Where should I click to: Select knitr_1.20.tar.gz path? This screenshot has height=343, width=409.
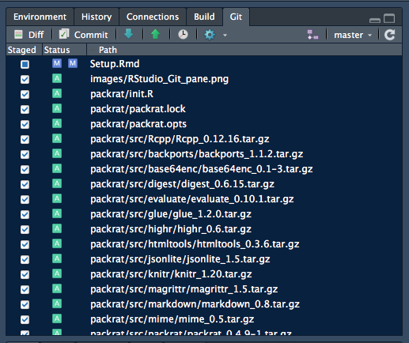click(x=171, y=274)
